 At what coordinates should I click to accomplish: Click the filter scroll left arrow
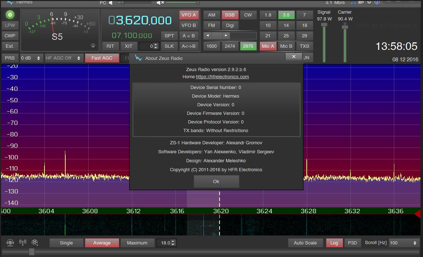coord(207,36)
